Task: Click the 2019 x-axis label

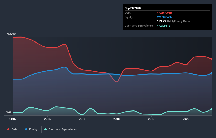Action: pyautogui.click(x=151, y=119)
